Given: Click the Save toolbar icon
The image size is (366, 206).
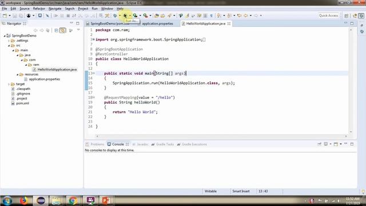Looking at the screenshot, I should pos(15,15).
